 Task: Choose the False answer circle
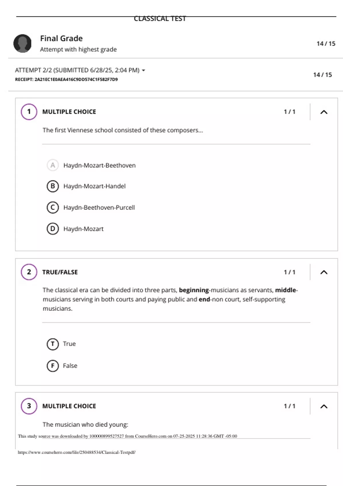click(x=53, y=366)
